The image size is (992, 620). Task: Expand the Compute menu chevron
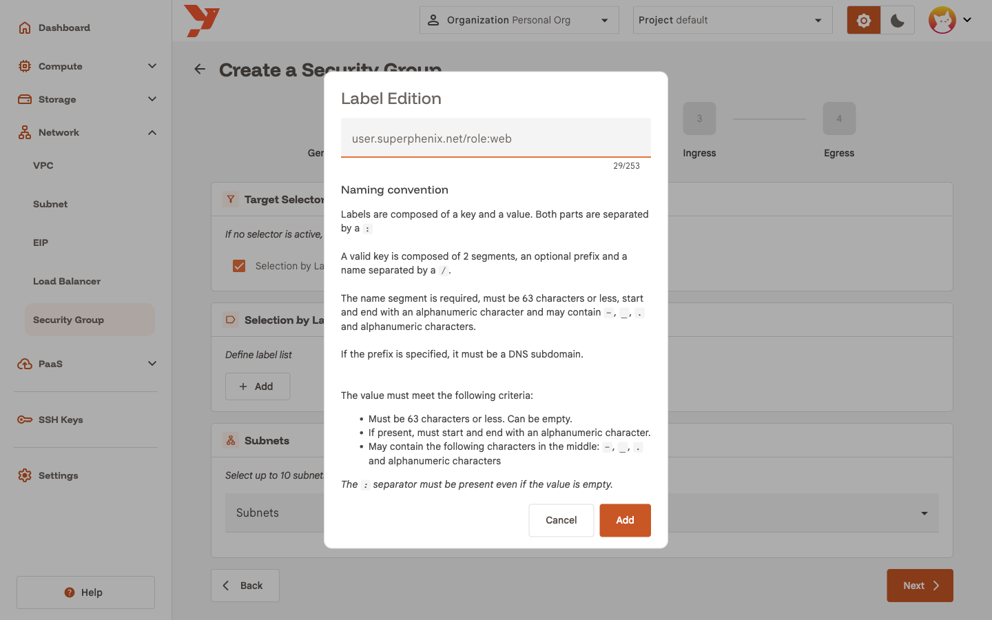point(152,66)
